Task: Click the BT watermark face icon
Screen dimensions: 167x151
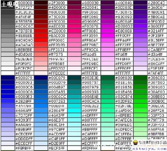Action: (x=135, y=143)
